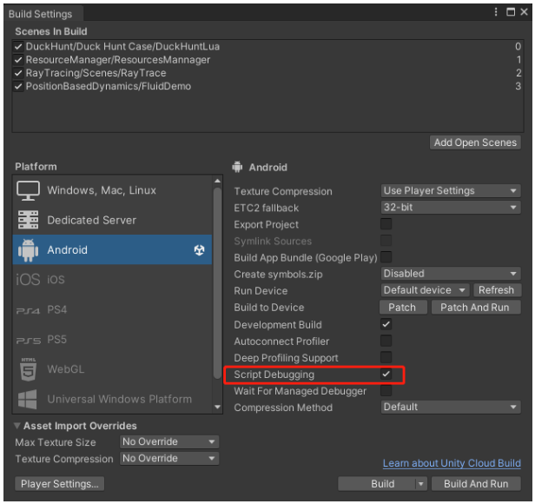Open the window's three-dot options menu

click(496, 12)
